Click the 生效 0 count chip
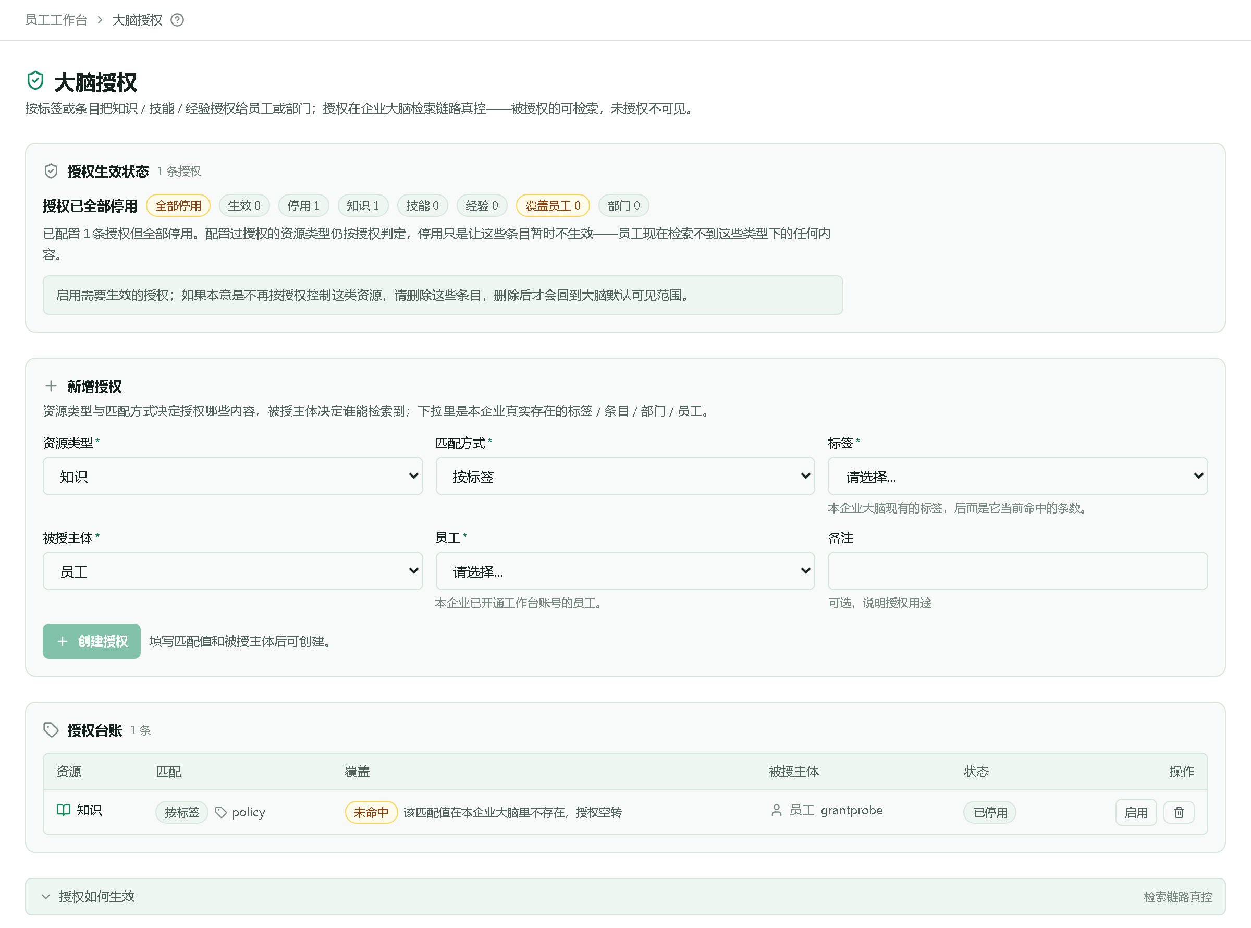This screenshot has height=928, width=1251. point(244,205)
